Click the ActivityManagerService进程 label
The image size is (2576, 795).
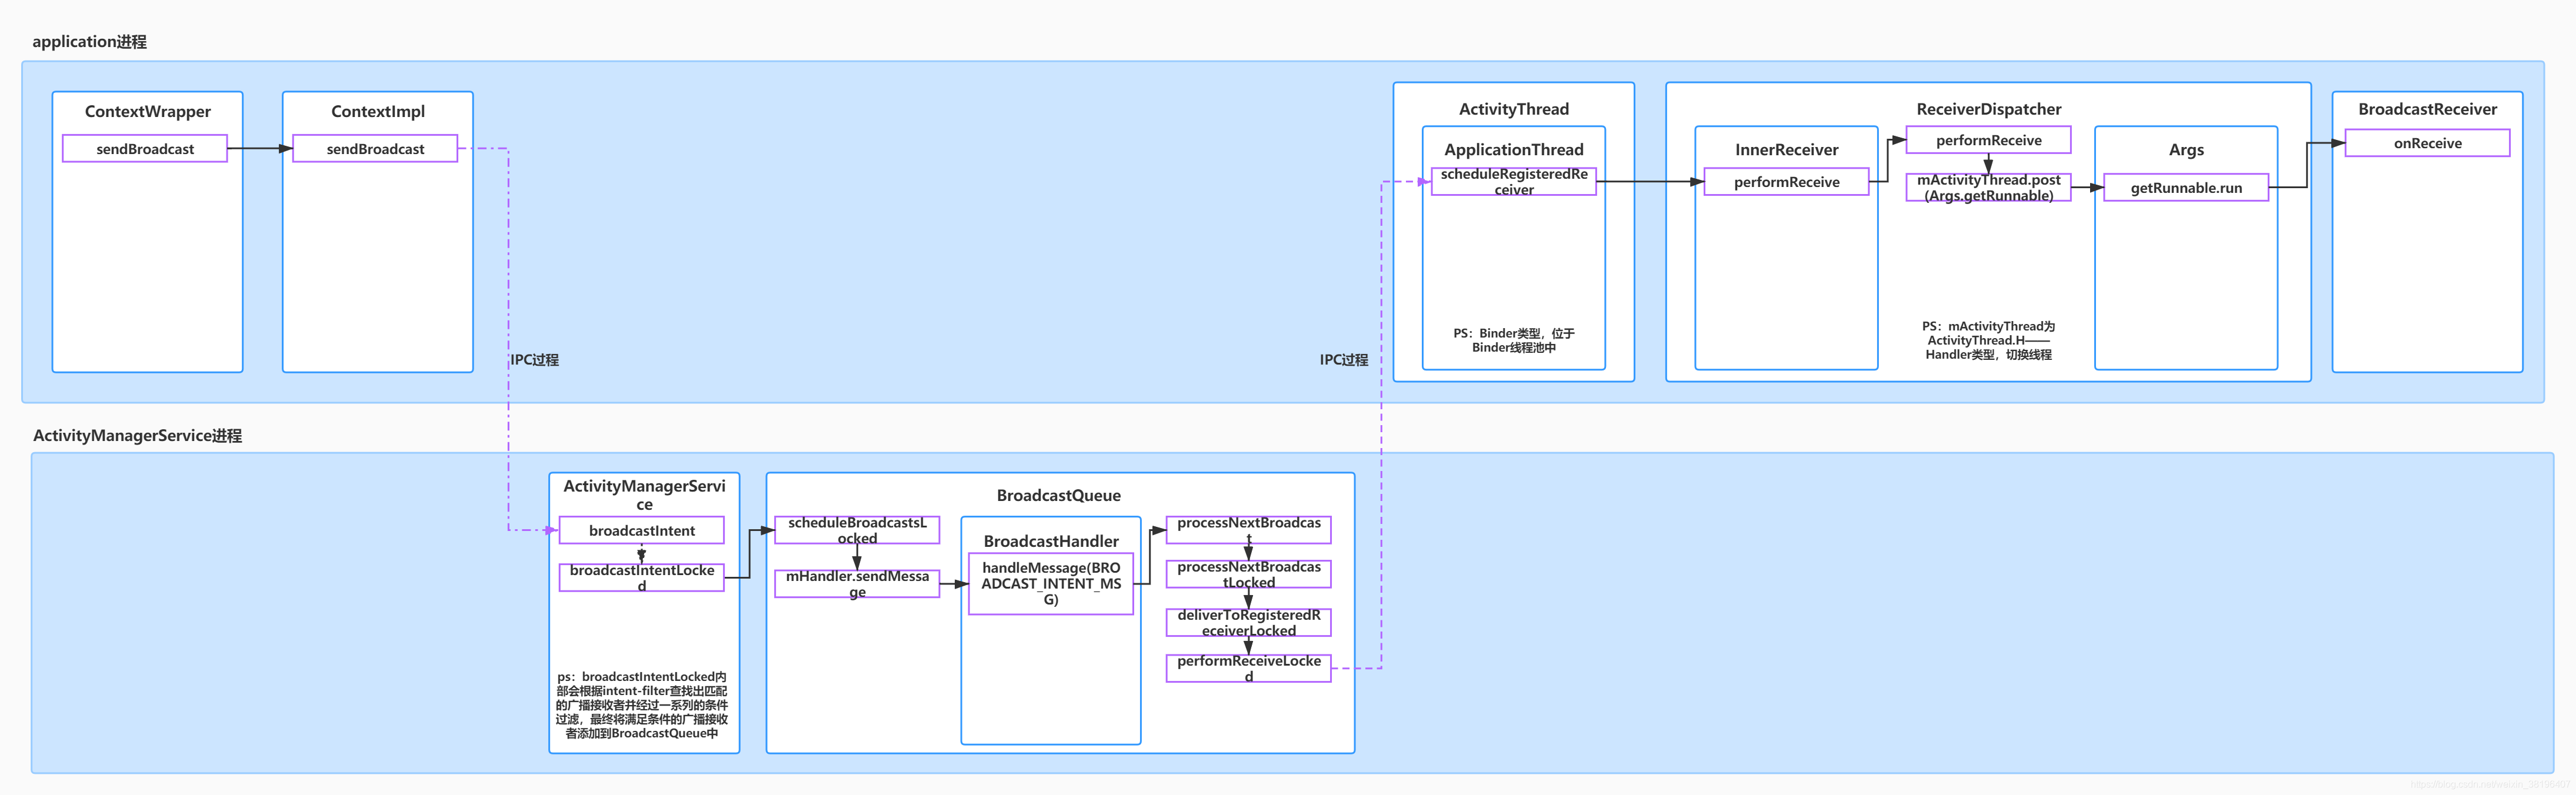point(137,435)
